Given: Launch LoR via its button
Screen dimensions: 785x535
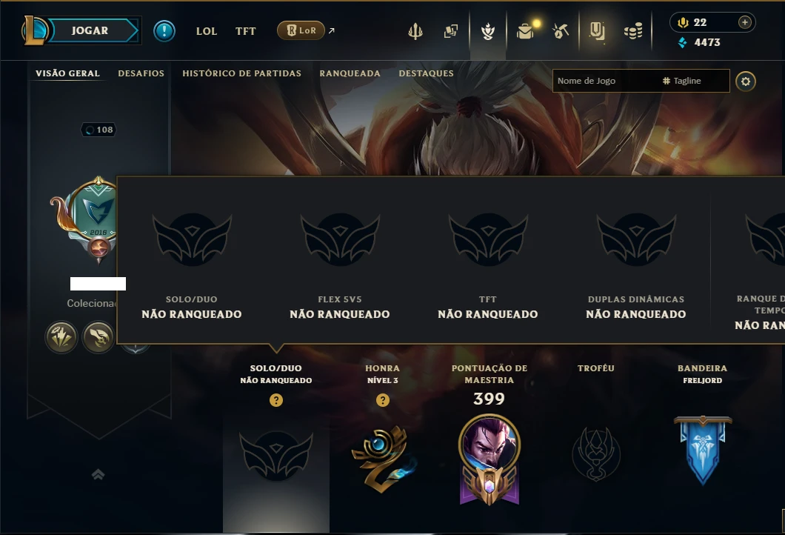Looking at the screenshot, I should [301, 30].
